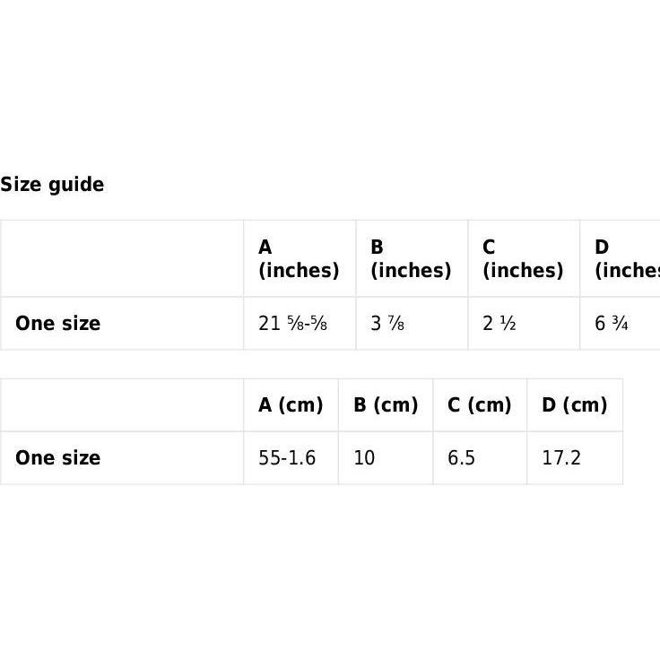Click the 6.5 cm value cell
This screenshot has width=660, height=660.
(480, 458)
